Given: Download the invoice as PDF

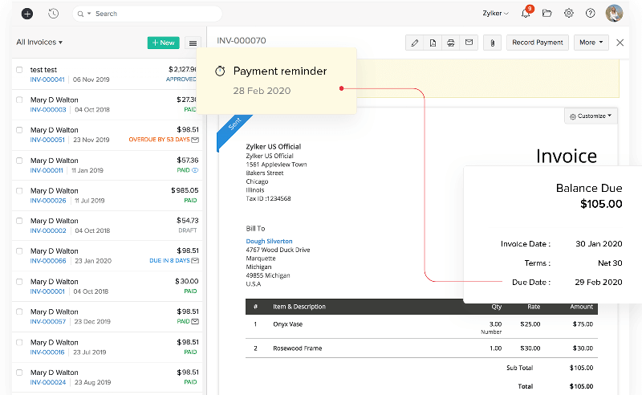Looking at the screenshot, I should click(433, 43).
